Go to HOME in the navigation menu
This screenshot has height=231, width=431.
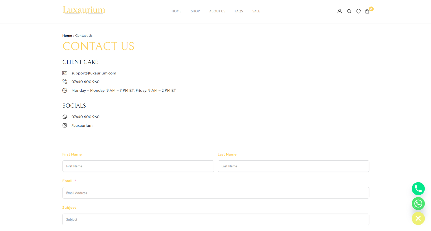point(176,11)
